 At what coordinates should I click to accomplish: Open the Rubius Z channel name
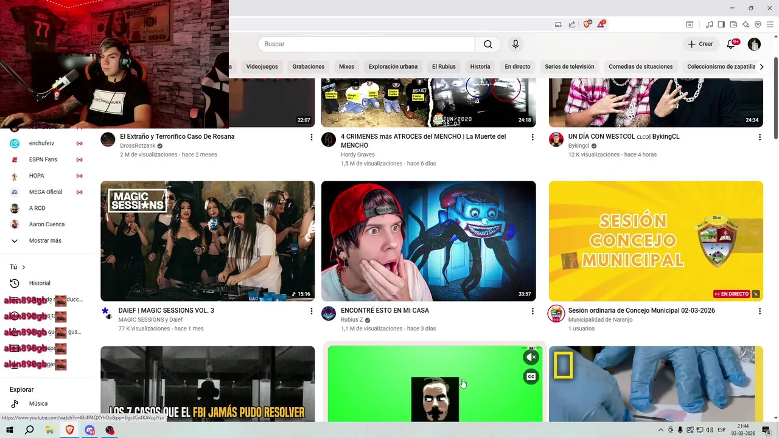point(352,320)
